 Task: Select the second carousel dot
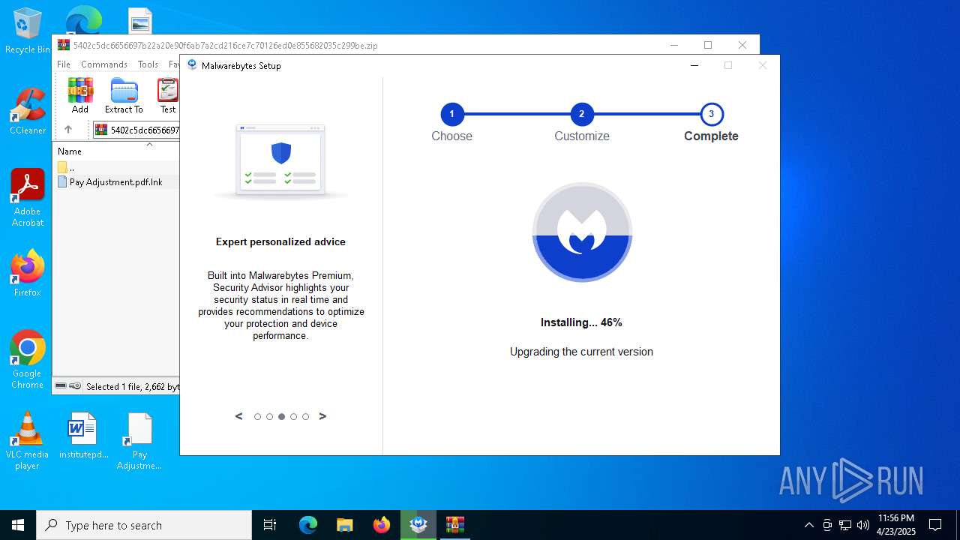point(269,416)
